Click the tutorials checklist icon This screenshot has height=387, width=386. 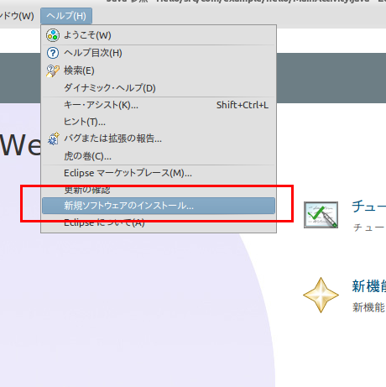[321, 215]
